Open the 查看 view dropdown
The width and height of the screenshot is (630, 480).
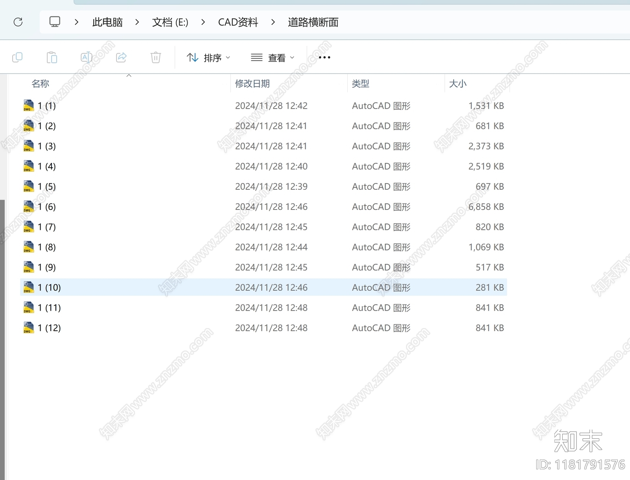point(272,57)
